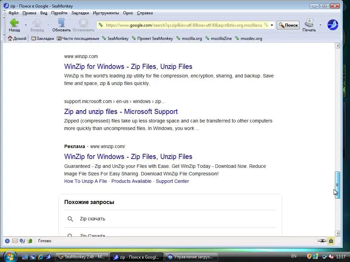Print the page with the Печать icon

point(309,25)
